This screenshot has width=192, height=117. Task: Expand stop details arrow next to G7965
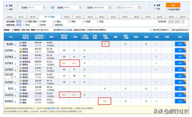tap(15, 83)
